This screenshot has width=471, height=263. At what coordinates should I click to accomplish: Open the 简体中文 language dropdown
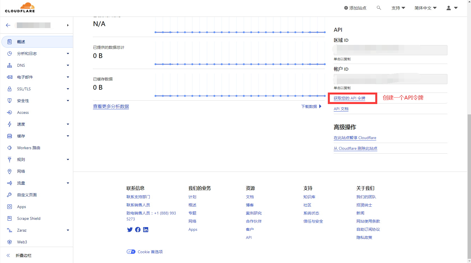[426, 8]
